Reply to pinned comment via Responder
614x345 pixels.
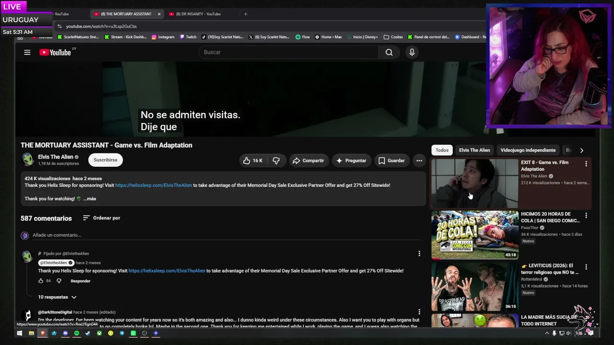tap(81, 281)
